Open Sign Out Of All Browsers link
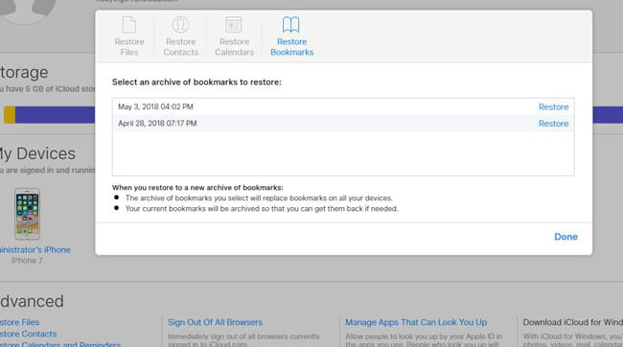 pyautogui.click(x=215, y=322)
